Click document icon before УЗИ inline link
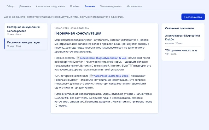This screenshot has width=209, height=130. pyautogui.click(x=91, y=76)
